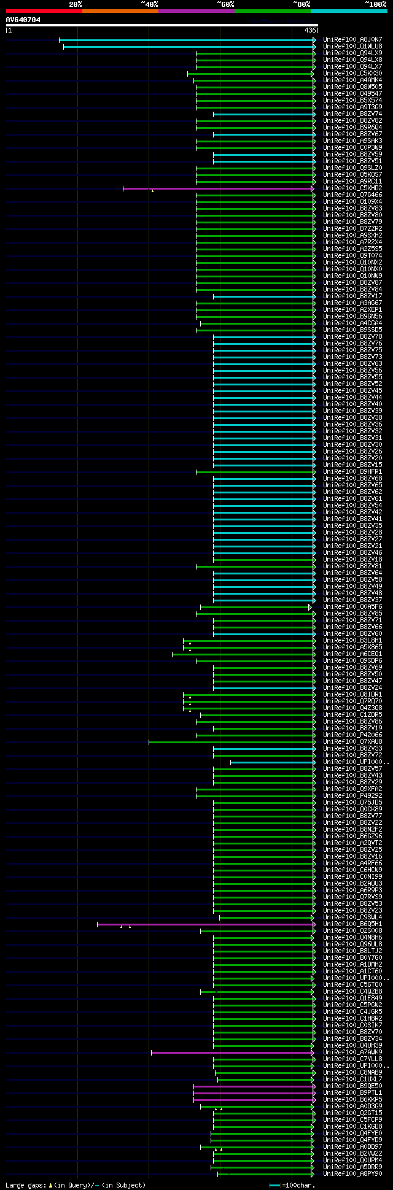The image size is (393, 1190).
Task: Click the yellow gap marker on the C5KHD2 alignment
Action: coord(152,191)
